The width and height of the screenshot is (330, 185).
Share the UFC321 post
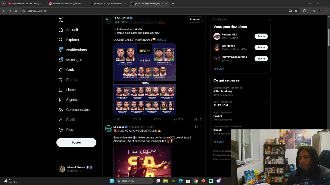[x=201, y=119]
